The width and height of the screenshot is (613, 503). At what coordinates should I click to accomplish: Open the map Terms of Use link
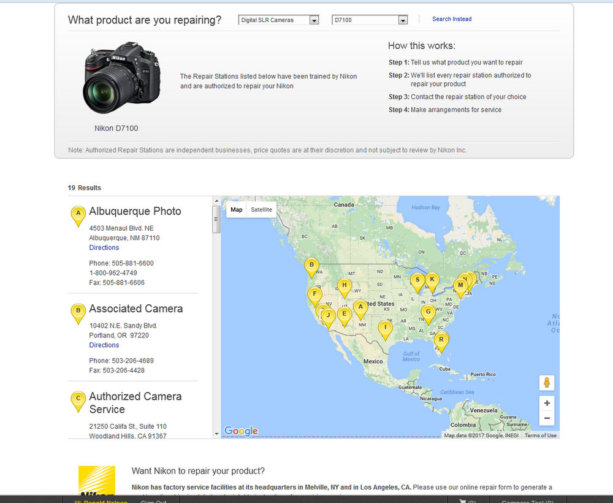pyautogui.click(x=540, y=436)
